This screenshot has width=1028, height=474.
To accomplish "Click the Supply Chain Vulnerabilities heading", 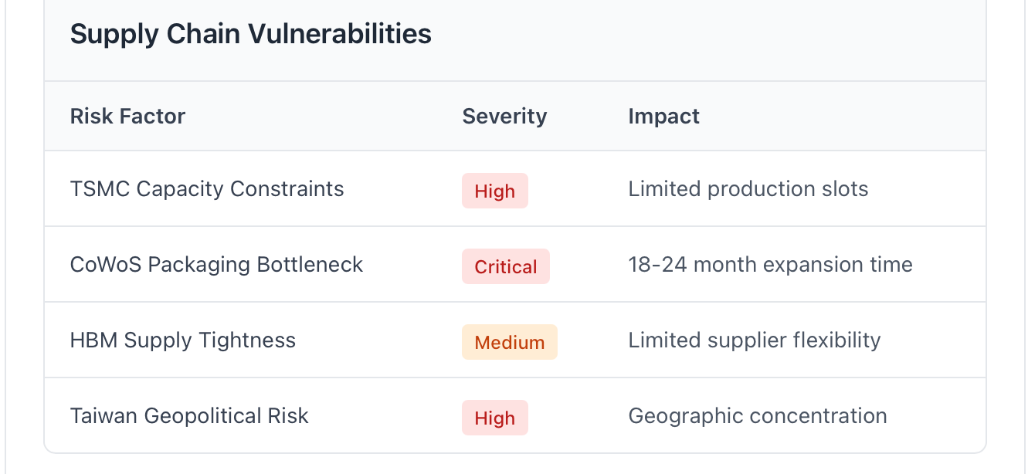I will [250, 34].
